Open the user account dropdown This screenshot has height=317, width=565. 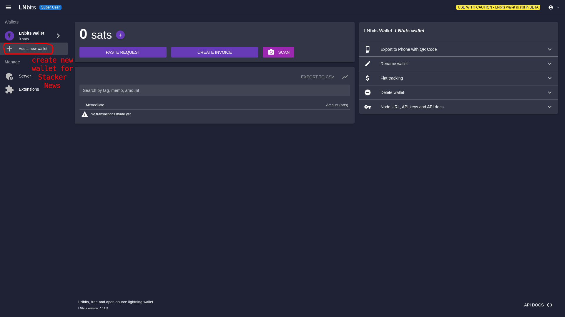554,7
